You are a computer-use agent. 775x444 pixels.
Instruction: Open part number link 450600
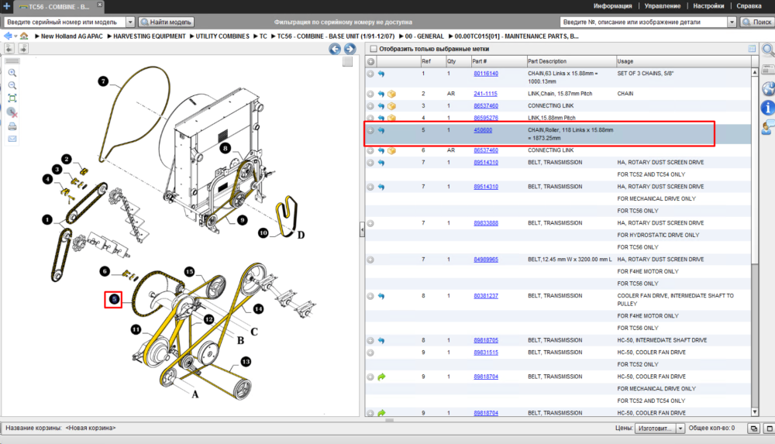point(483,130)
